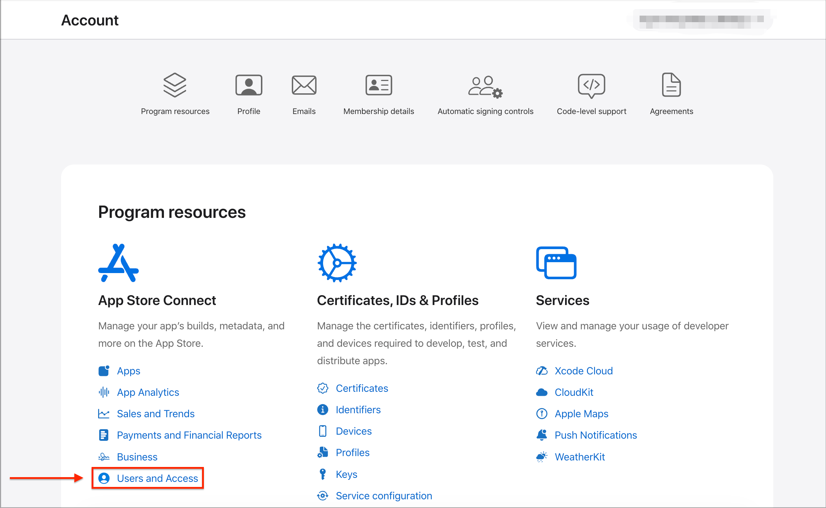The image size is (826, 508).
Task: Click the Devices phone icon
Action: pos(323,431)
